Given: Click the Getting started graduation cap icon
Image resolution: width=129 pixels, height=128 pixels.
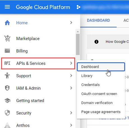Looking at the screenshot, I should [7, 100].
